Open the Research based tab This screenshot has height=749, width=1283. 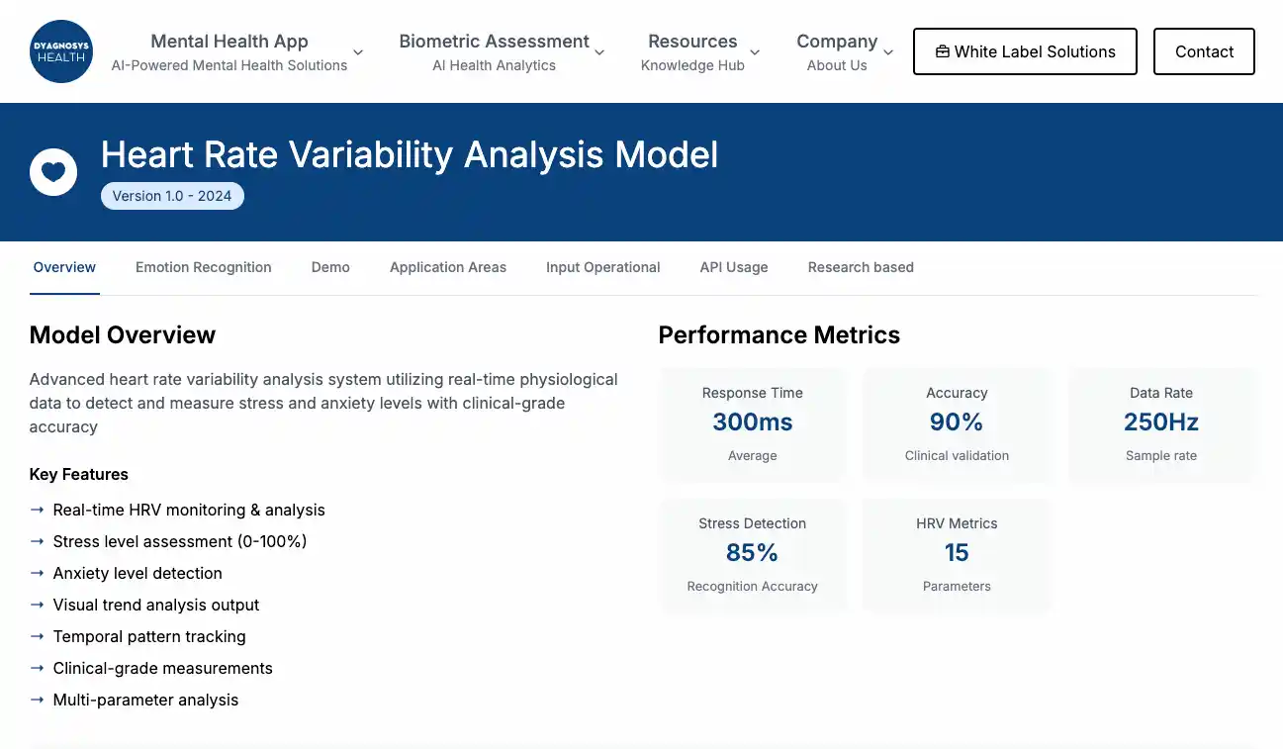click(x=861, y=267)
